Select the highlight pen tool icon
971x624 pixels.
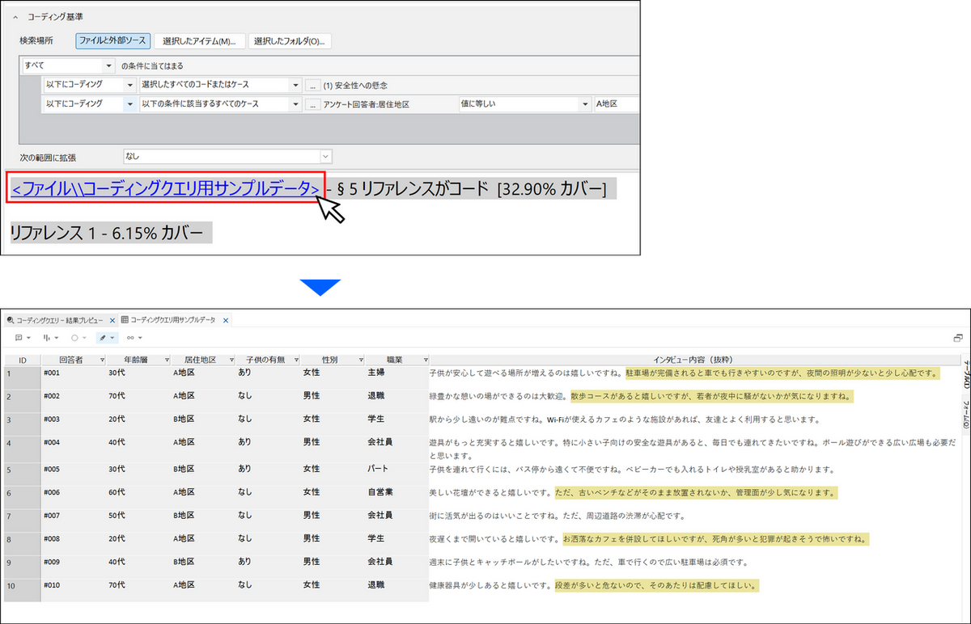pos(103,337)
